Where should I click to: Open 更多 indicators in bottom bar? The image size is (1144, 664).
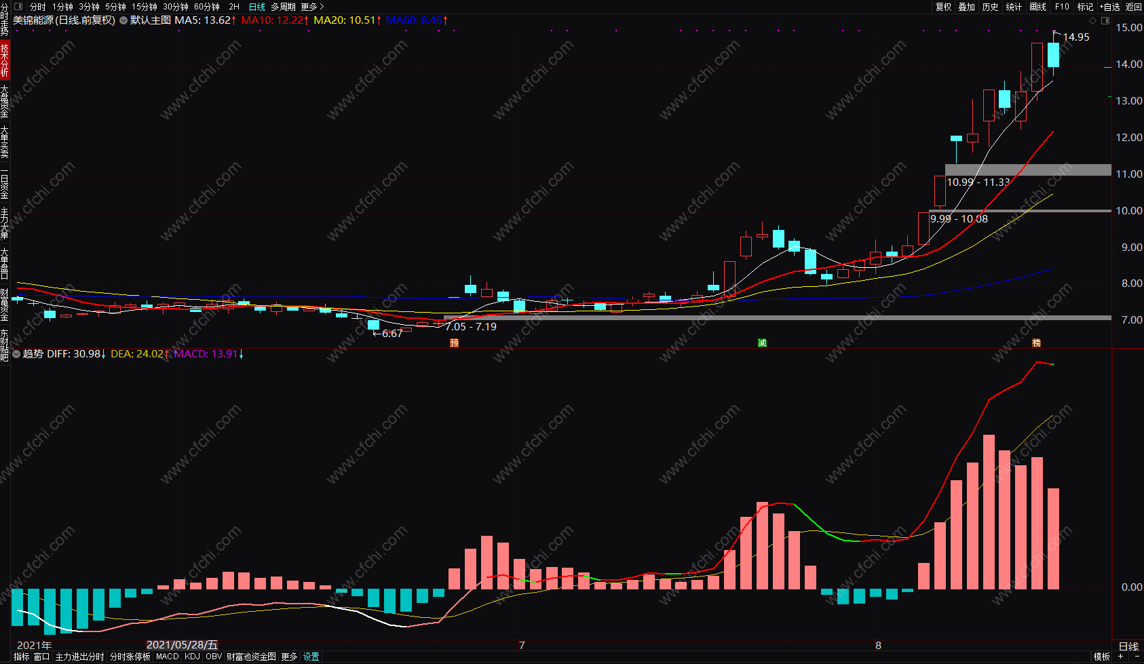(x=290, y=657)
